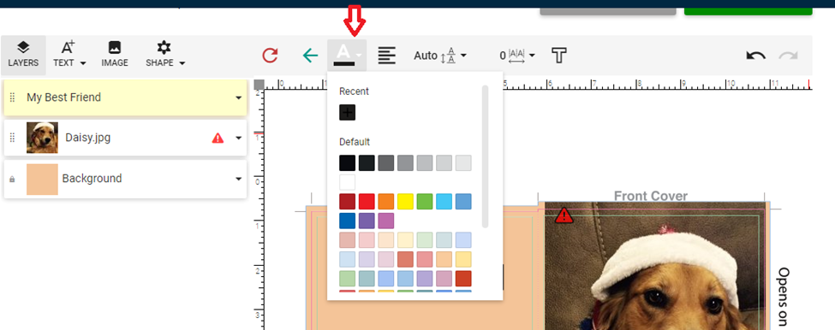Viewport: 835px width, 330px height.
Task: Click the red rotate refresh icon
Action: click(270, 56)
